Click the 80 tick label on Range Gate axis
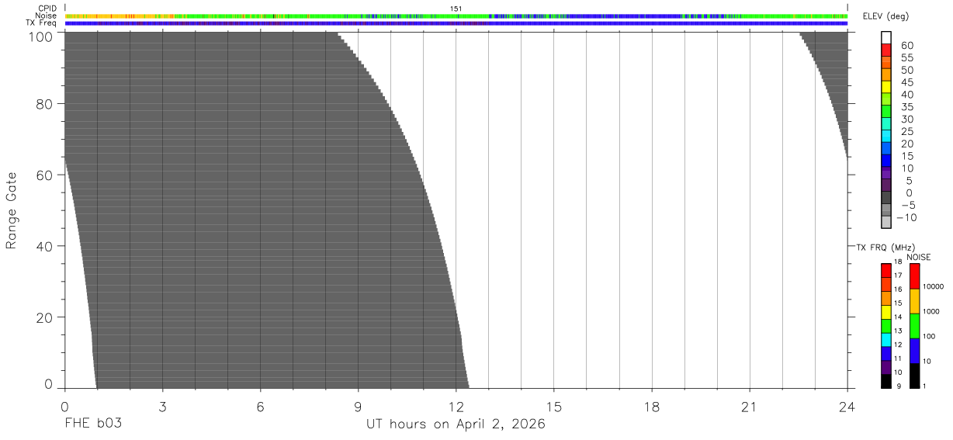 [45, 104]
